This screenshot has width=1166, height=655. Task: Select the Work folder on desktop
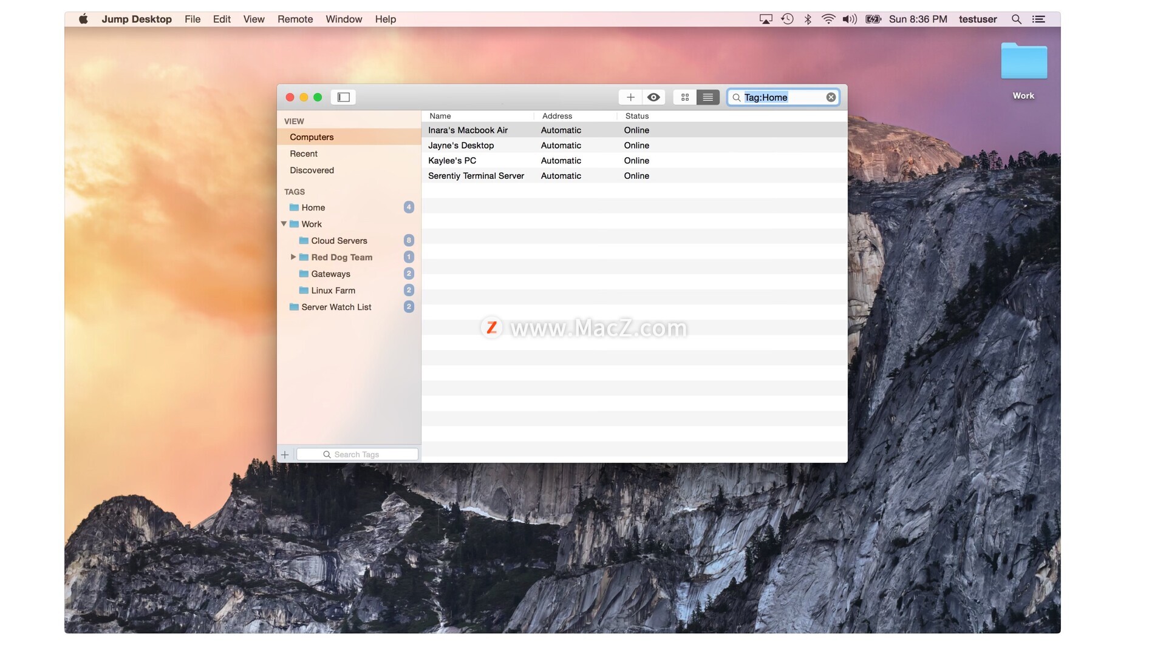[1024, 71]
